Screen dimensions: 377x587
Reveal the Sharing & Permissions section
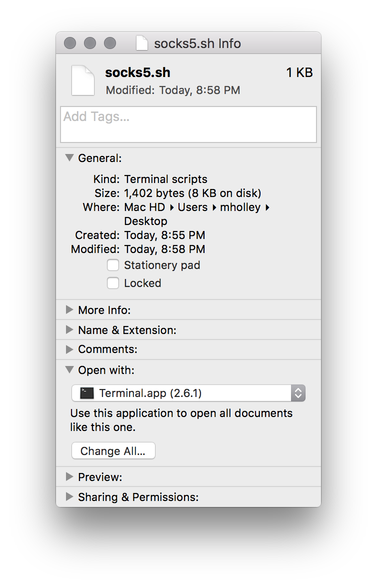(x=69, y=497)
